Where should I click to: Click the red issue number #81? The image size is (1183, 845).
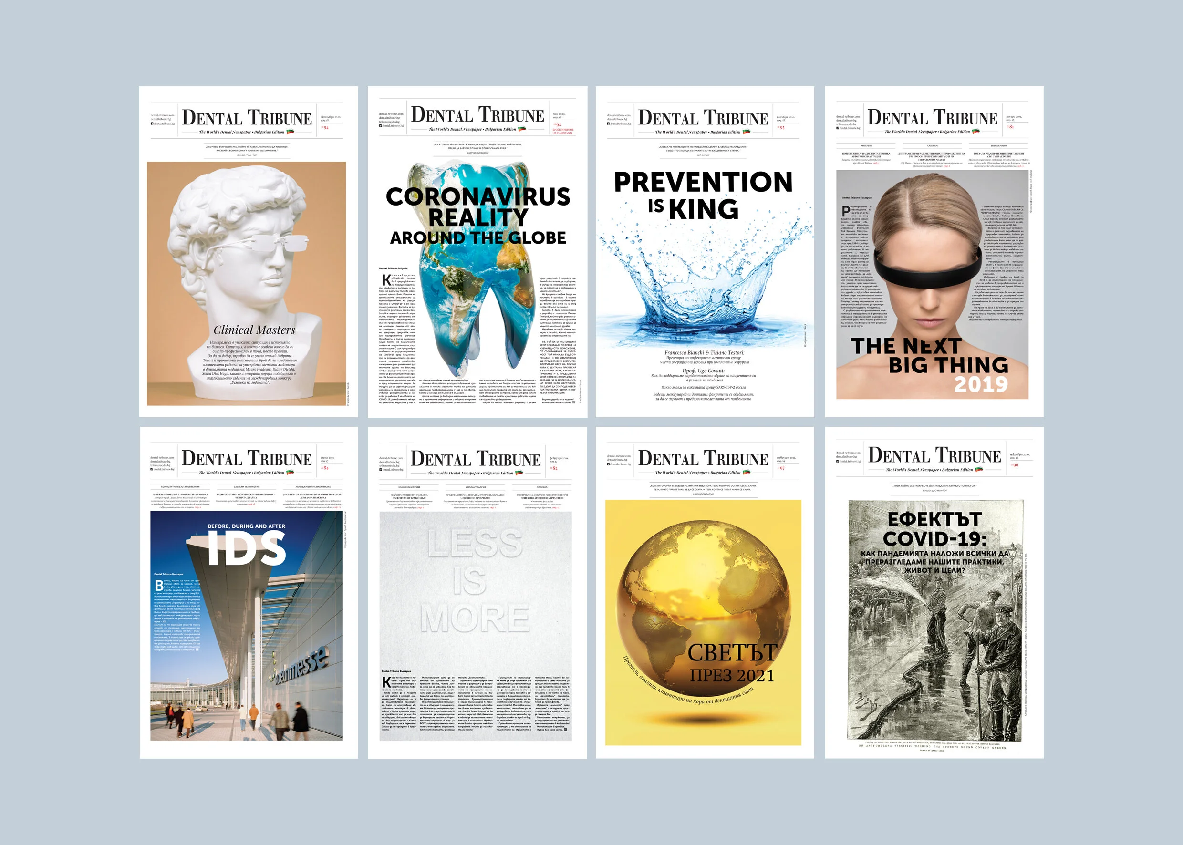click(x=1010, y=127)
